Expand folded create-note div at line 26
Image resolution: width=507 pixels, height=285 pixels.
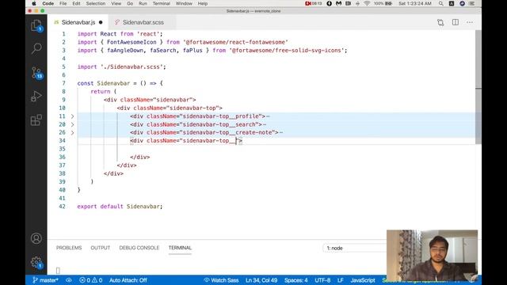coord(72,132)
